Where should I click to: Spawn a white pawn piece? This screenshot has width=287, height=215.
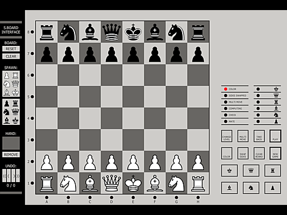[x=7, y=76]
